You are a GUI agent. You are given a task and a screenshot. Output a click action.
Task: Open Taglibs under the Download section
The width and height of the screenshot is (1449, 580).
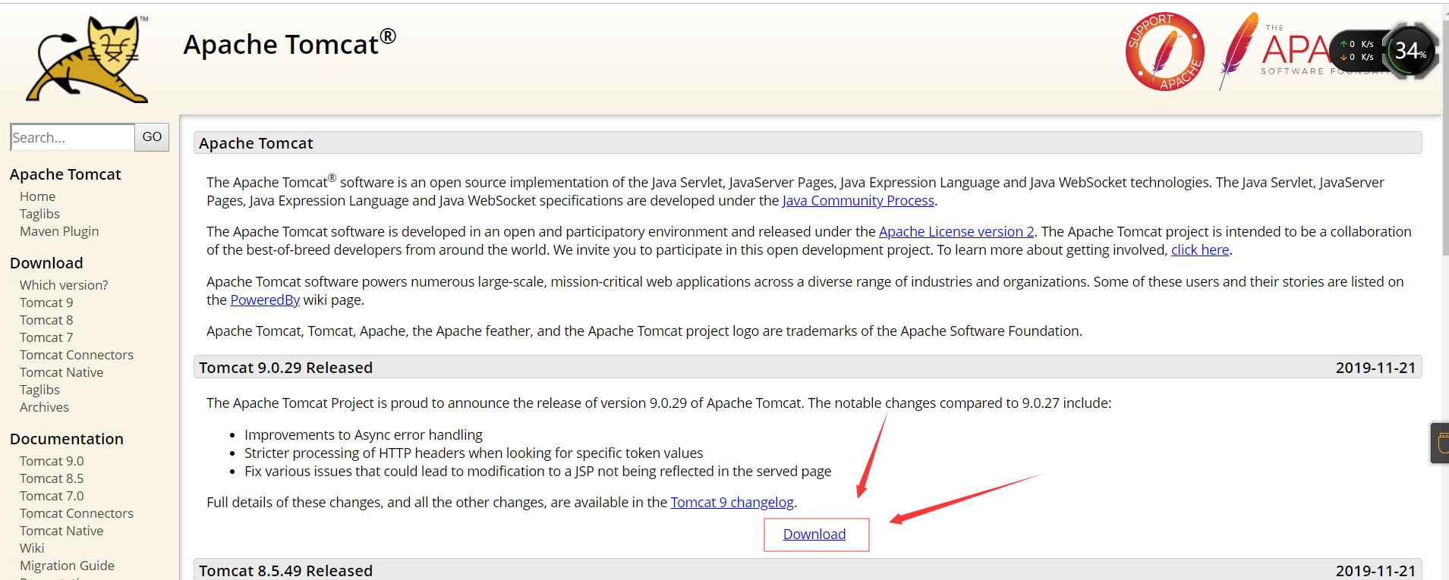pyautogui.click(x=39, y=390)
